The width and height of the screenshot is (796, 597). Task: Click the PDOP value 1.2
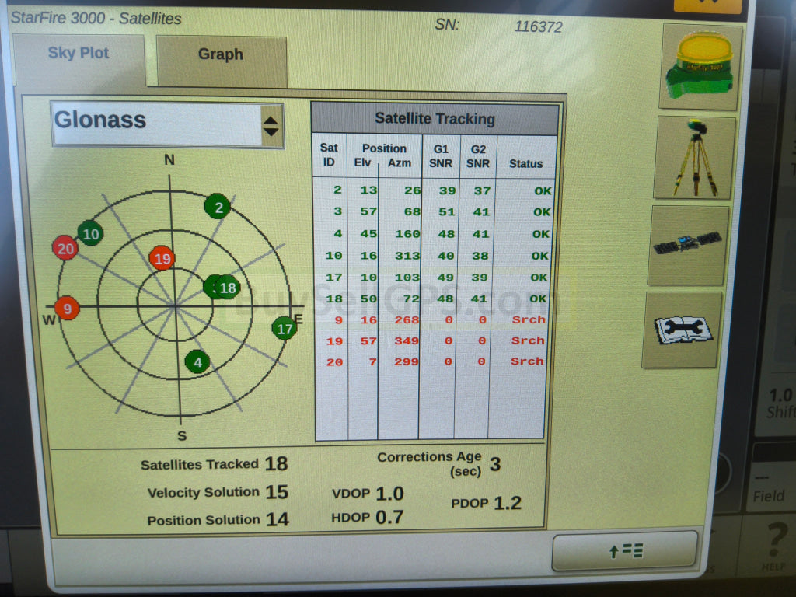click(x=508, y=503)
